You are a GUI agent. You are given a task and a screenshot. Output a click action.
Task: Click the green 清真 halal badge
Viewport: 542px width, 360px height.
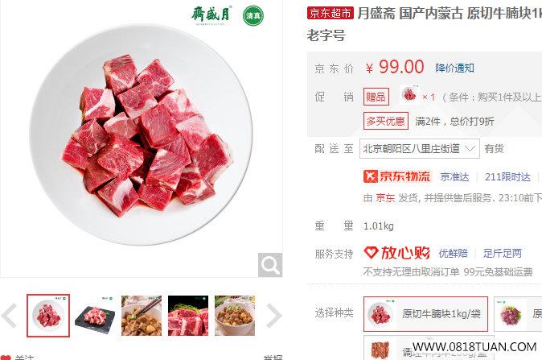(x=253, y=16)
